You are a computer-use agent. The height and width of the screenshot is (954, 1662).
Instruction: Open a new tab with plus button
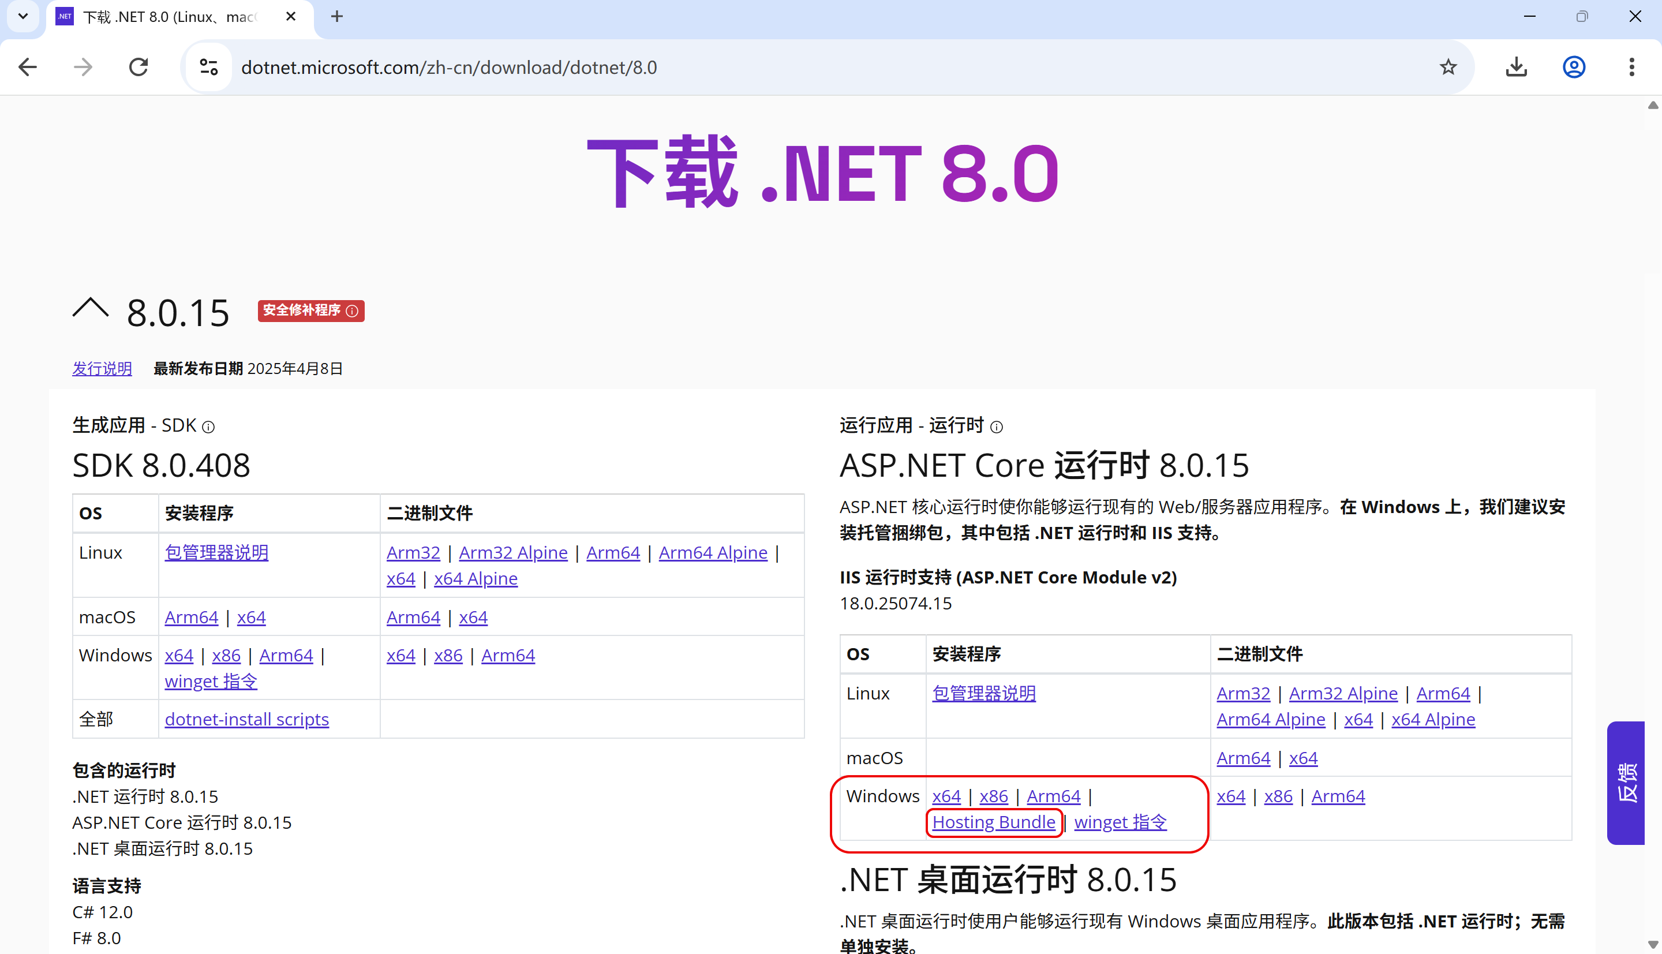[336, 16]
